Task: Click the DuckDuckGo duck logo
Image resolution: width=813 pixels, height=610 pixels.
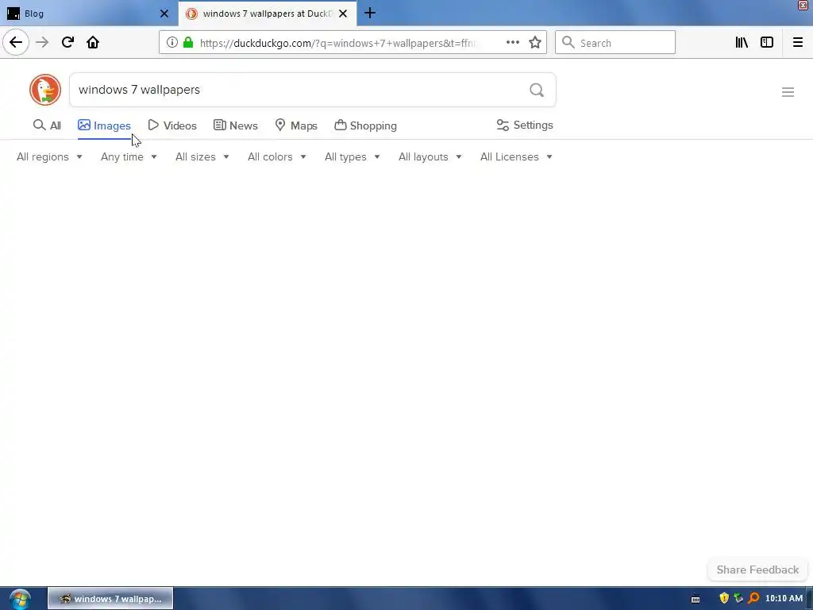Action: coord(45,90)
